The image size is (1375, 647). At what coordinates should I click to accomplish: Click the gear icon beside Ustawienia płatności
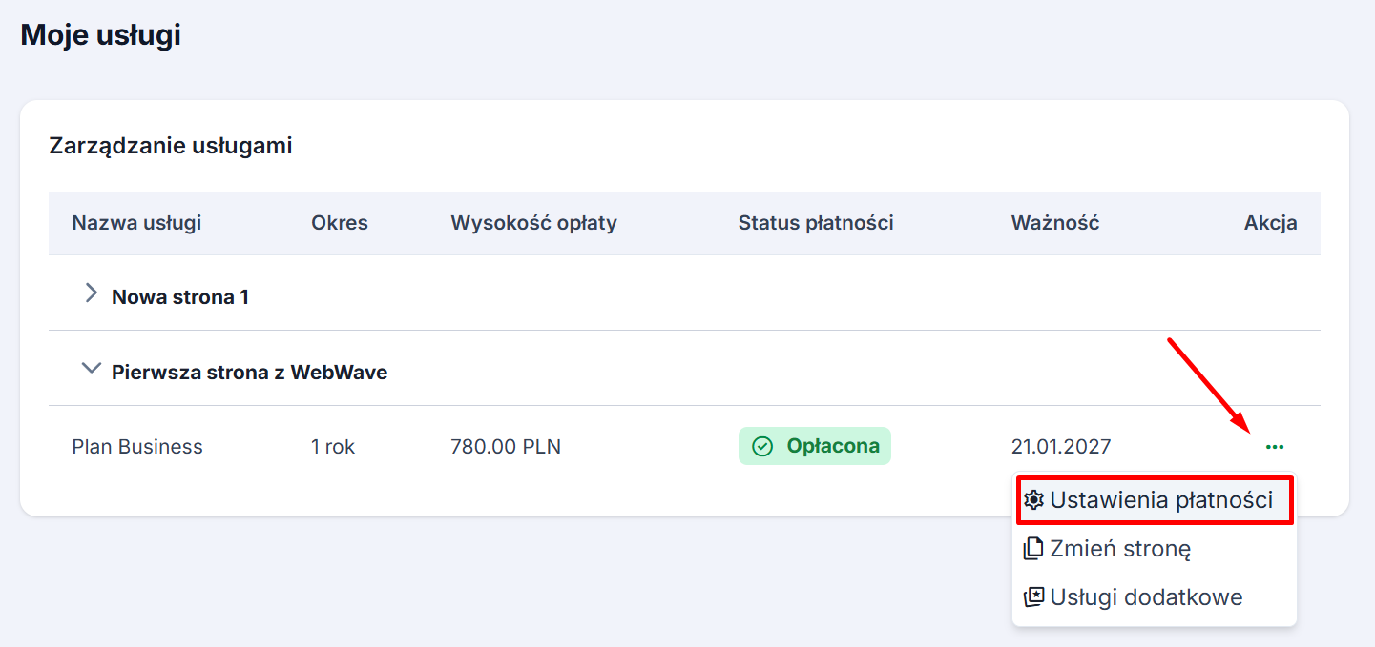tap(1033, 500)
